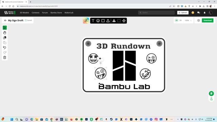Delete selected element with trash icon

[x=5, y=58]
